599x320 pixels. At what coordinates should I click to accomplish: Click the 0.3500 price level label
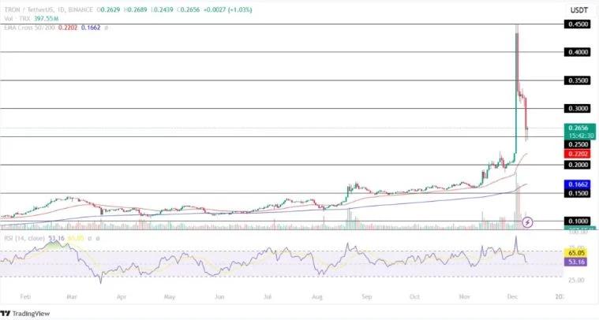[578, 80]
